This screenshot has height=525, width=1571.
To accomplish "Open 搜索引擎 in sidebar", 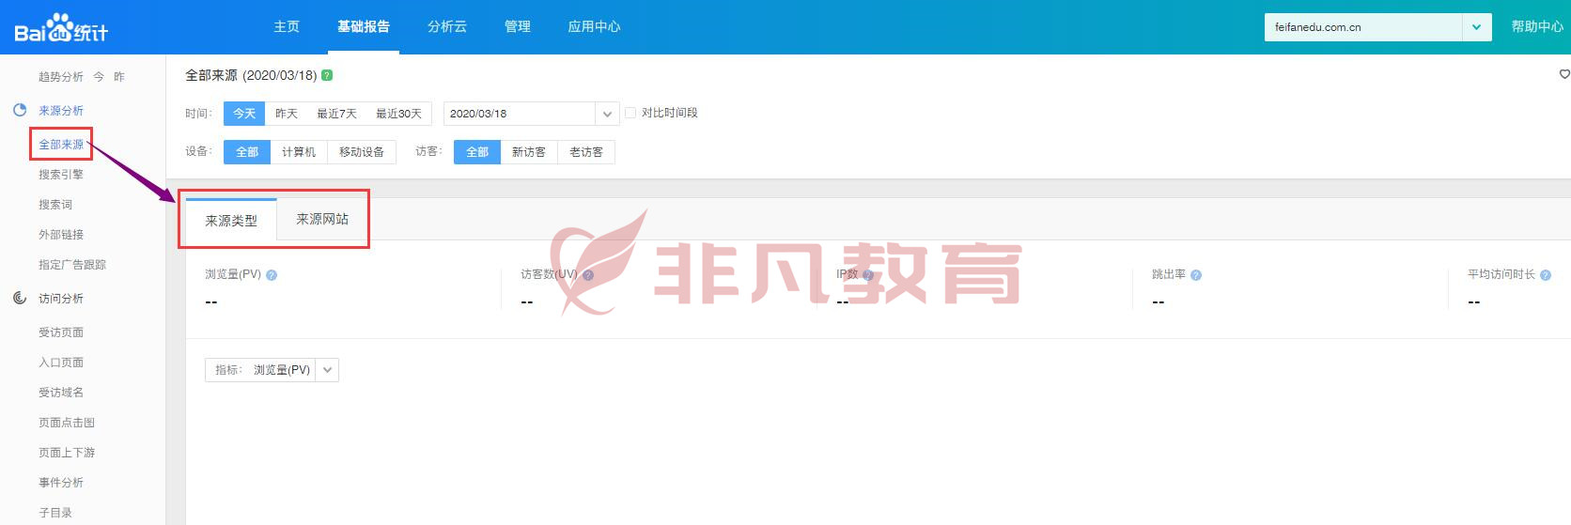I will pos(61,175).
